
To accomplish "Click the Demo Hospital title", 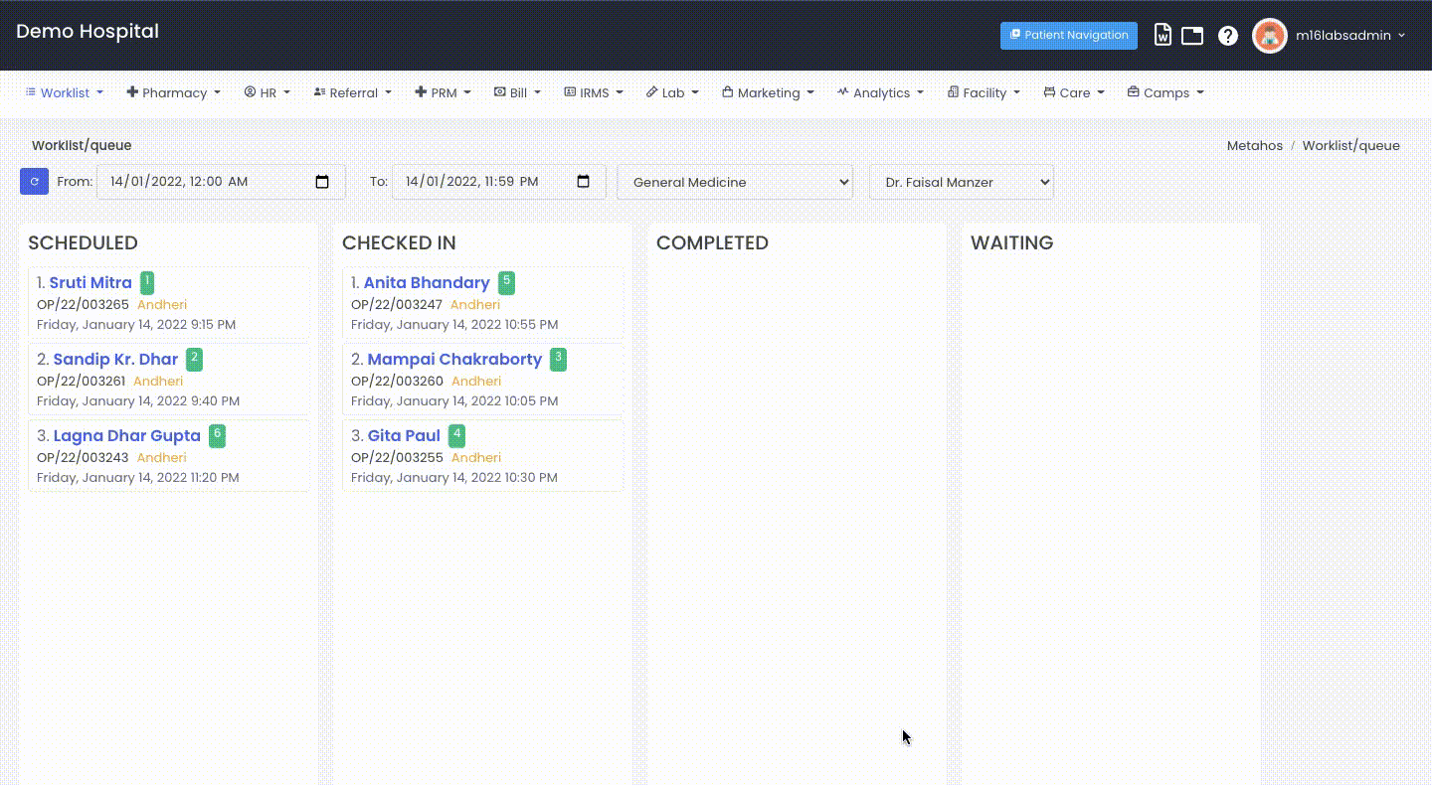I will (x=88, y=32).
